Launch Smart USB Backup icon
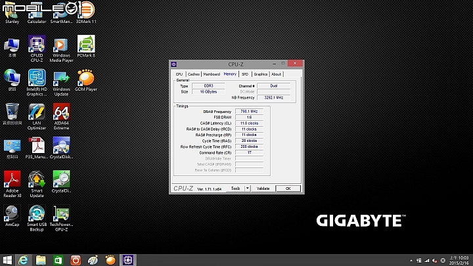The width and height of the screenshot is (473, 266). (x=37, y=218)
